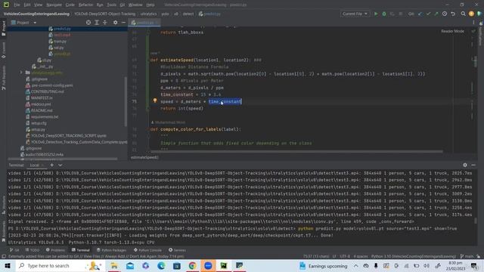Viewport: 484px width, 272px height.
Task: Click the Project panel horizontal scrollbar
Action: tap(62, 159)
